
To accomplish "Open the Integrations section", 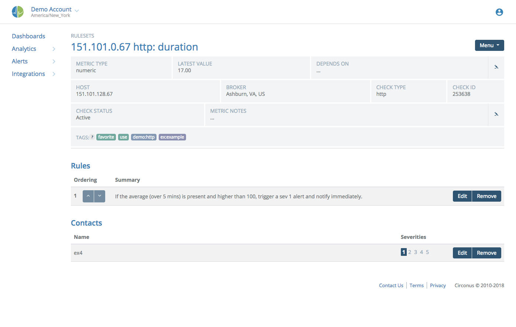I will 28,74.
